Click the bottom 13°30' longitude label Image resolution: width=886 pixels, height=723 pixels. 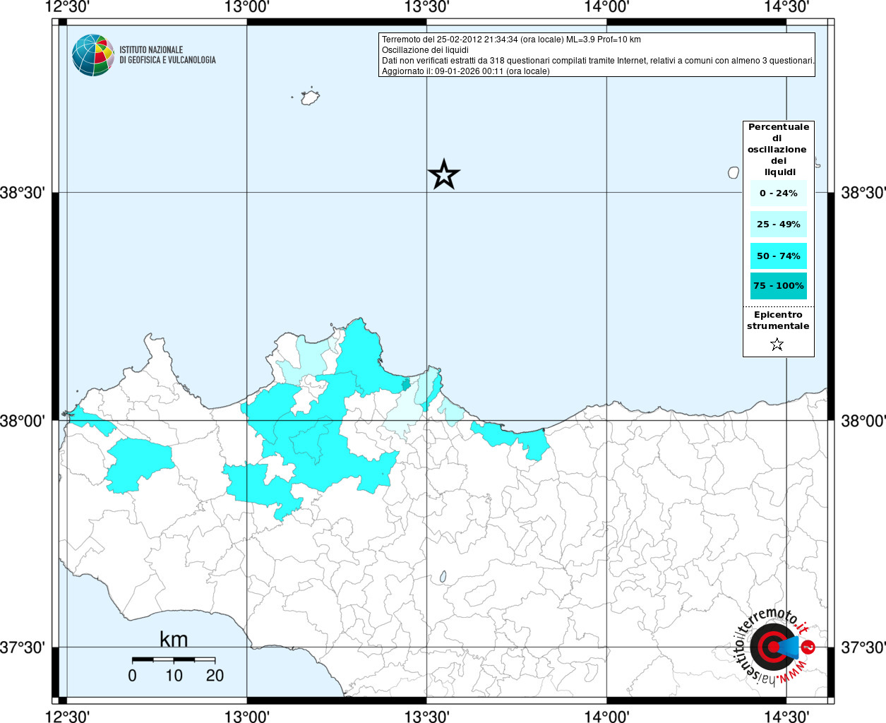pos(426,716)
